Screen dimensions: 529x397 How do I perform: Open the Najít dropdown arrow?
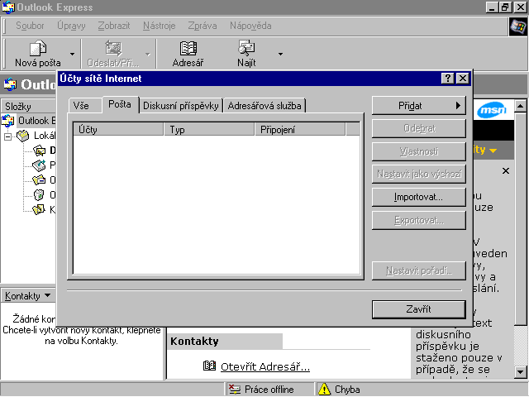(280, 54)
